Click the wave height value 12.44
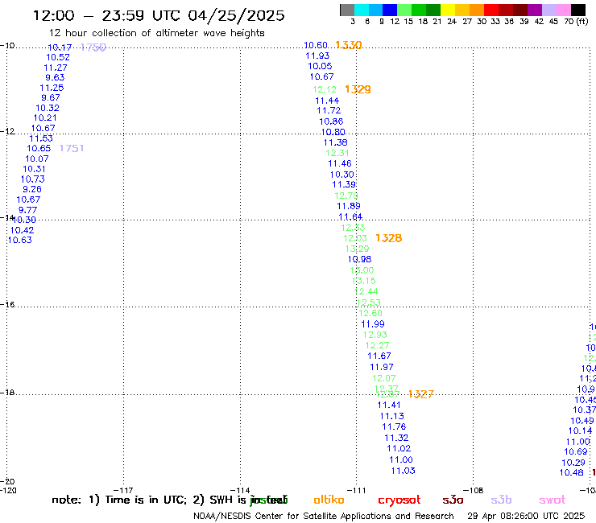The image size is (596, 523). 366,291
